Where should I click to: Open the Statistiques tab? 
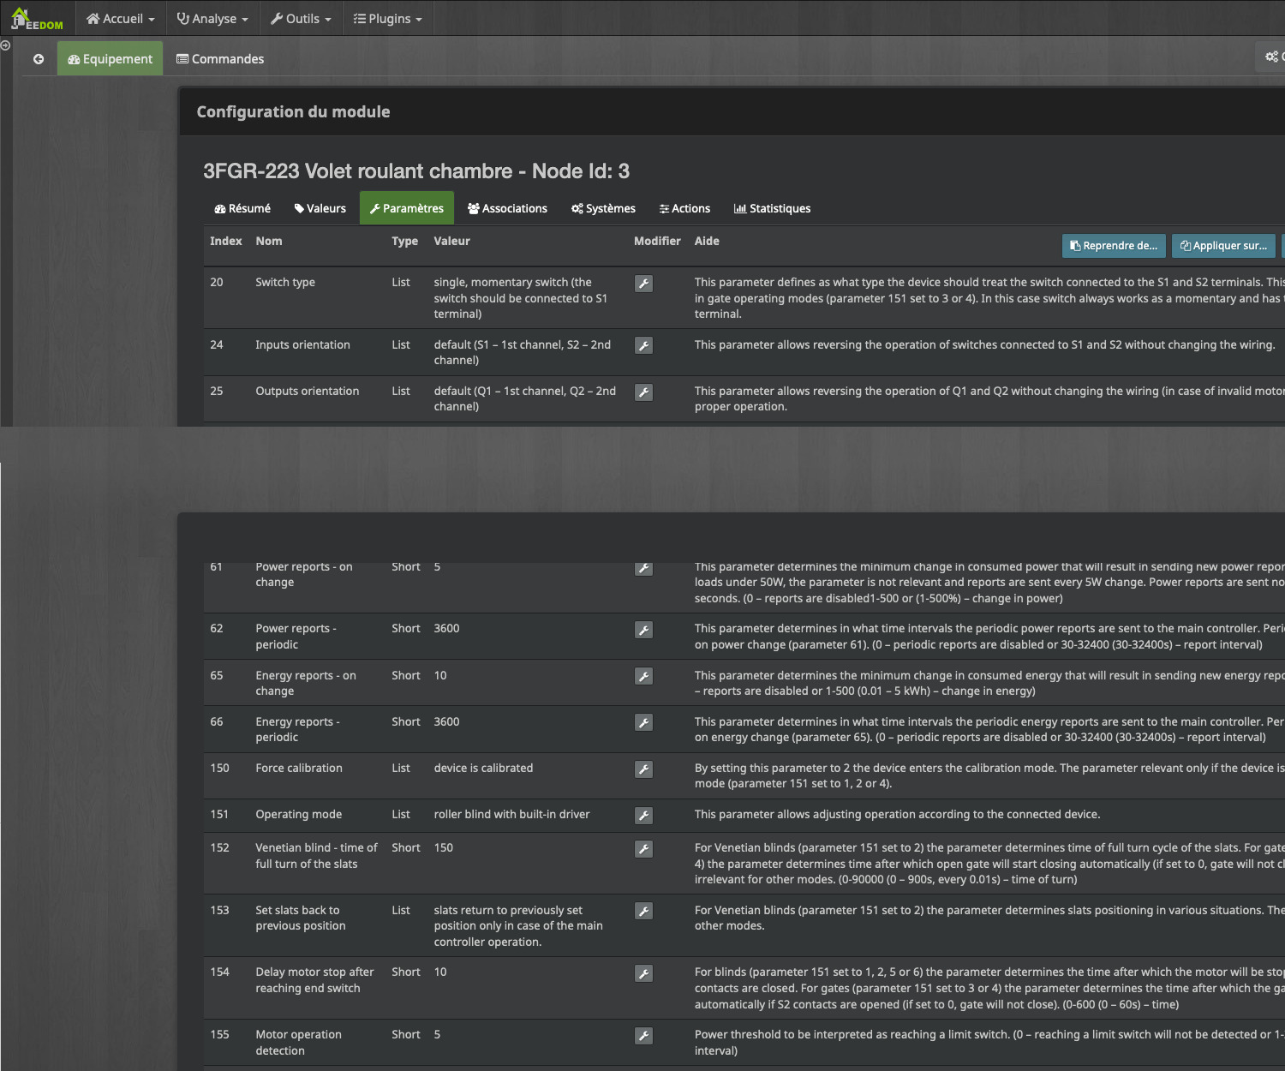772,208
